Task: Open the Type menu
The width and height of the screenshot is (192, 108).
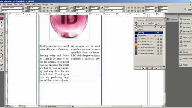Action: pyautogui.click(x=16, y=4)
